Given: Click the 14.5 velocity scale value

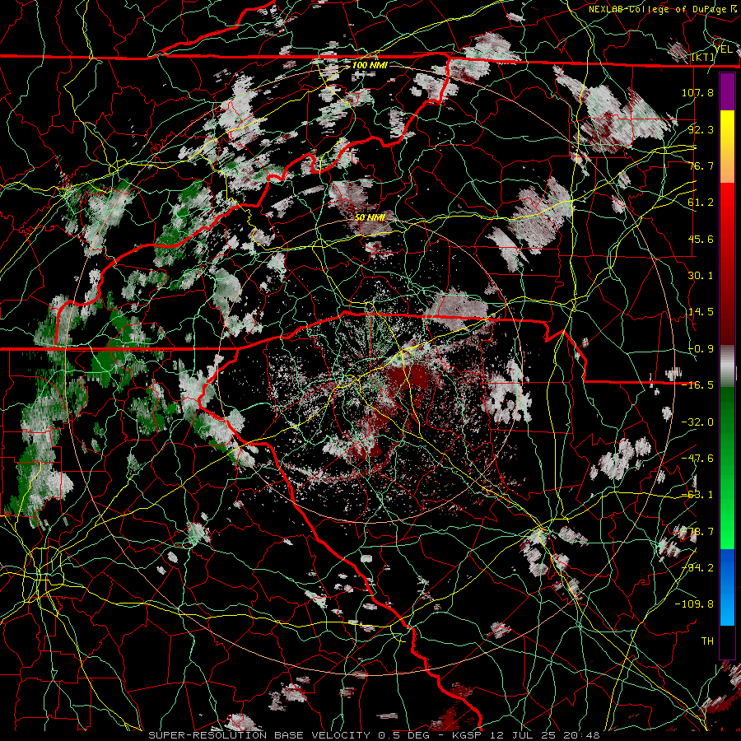Looking at the screenshot, I should [701, 312].
